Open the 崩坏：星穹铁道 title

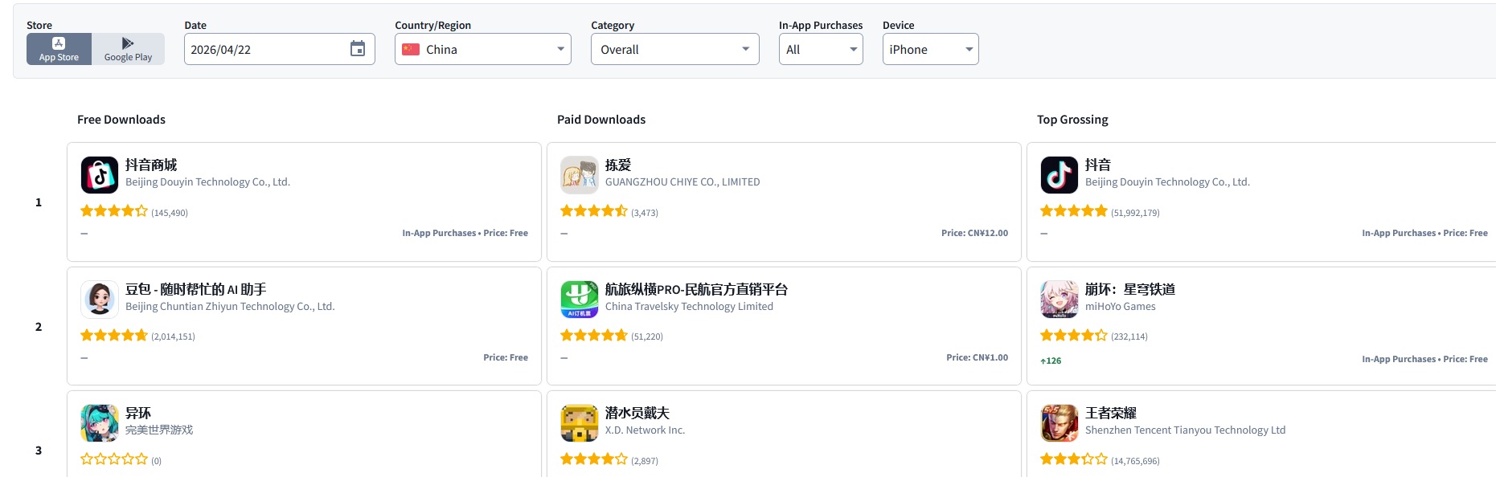(x=1130, y=289)
